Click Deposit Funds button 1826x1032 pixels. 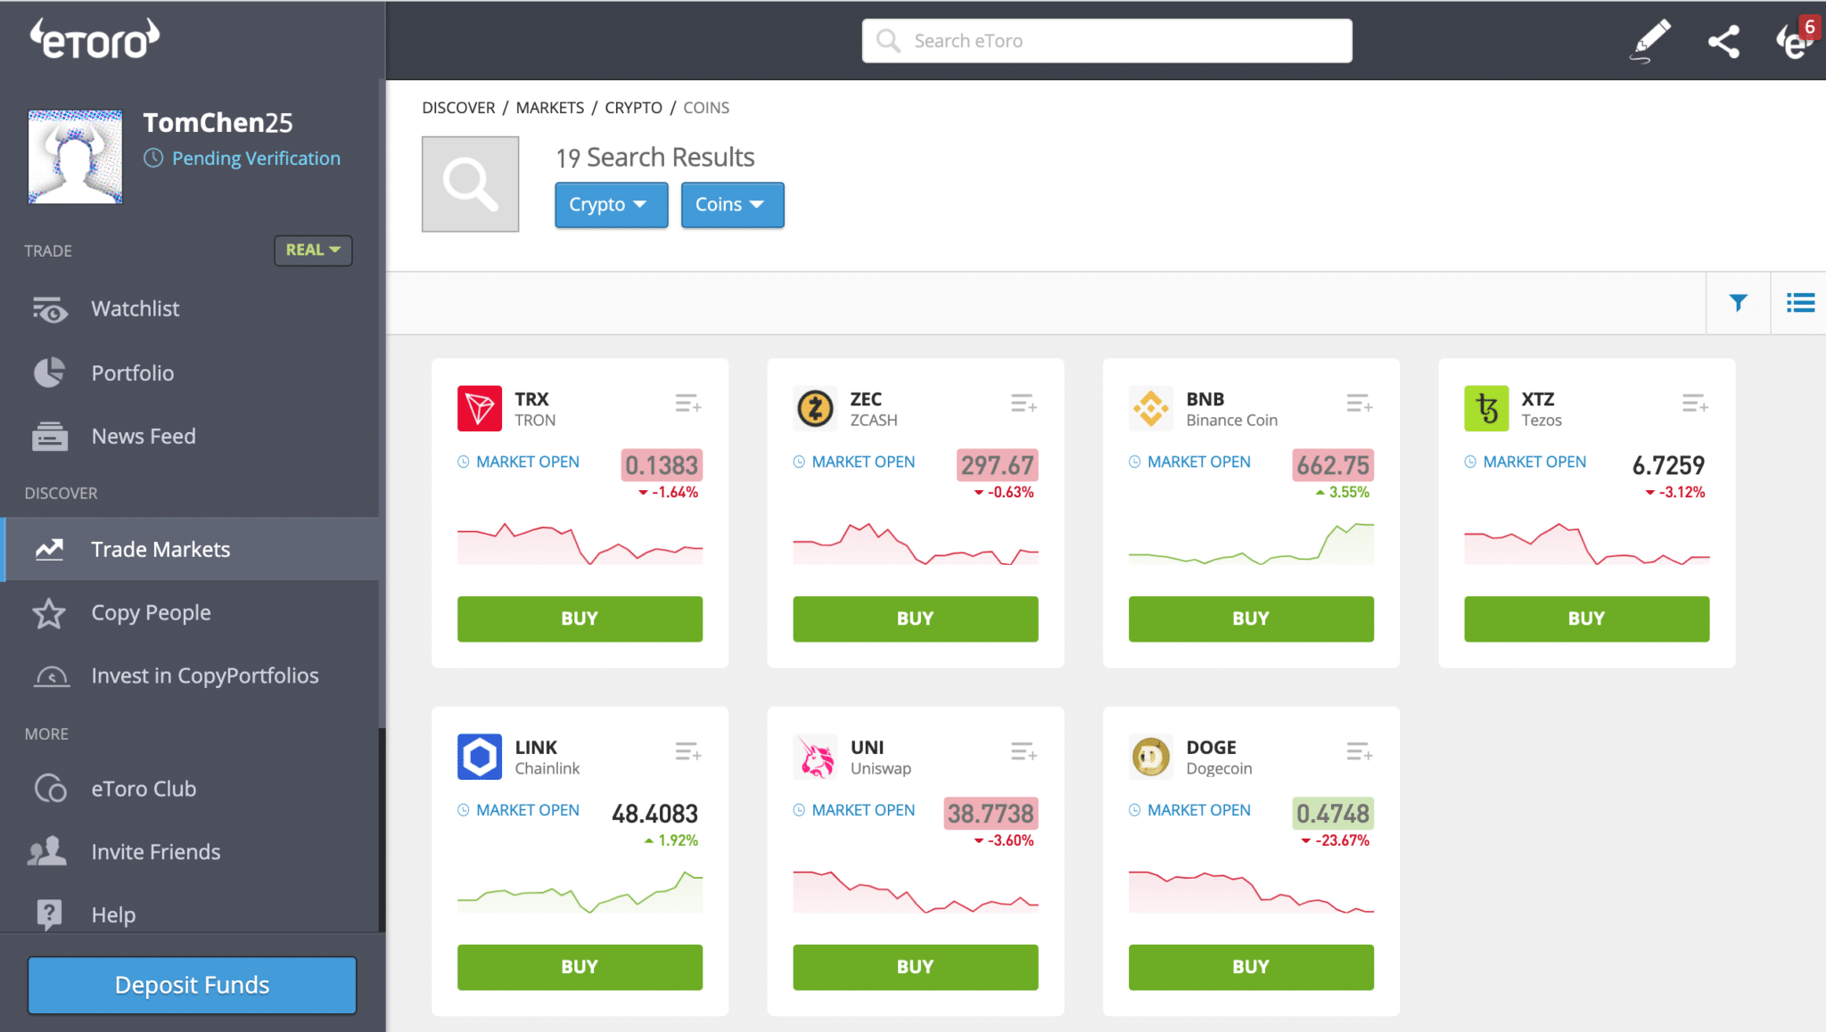point(192,985)
